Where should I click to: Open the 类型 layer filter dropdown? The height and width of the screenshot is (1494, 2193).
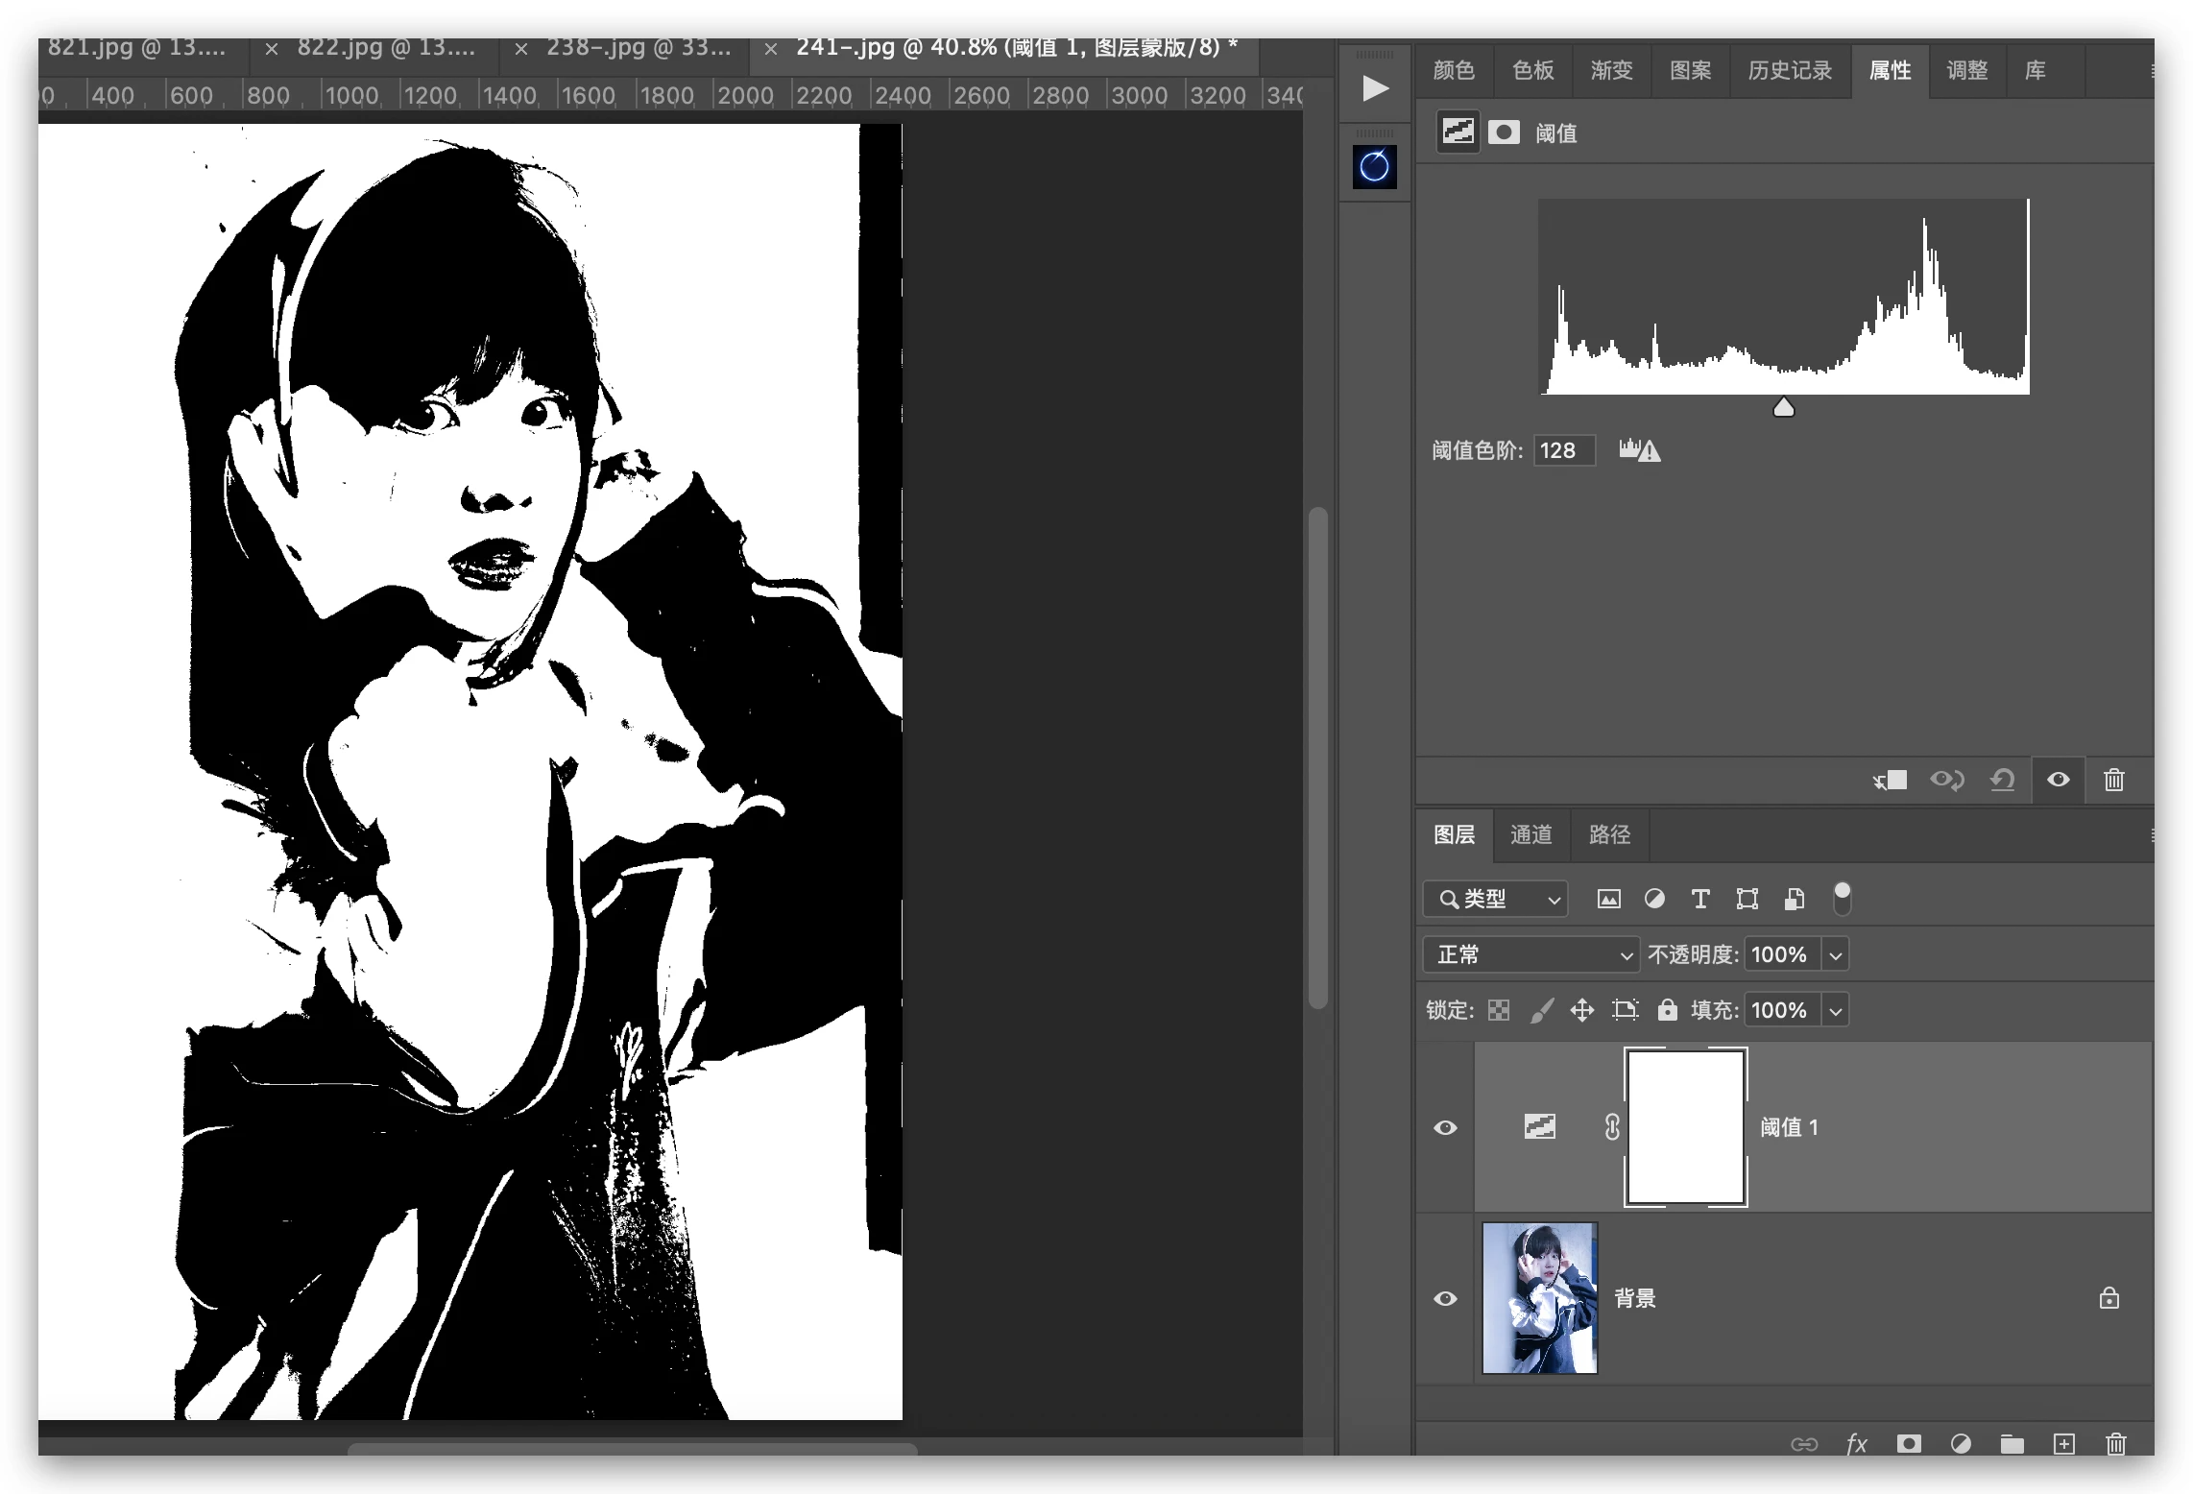tap(1495, 899)
